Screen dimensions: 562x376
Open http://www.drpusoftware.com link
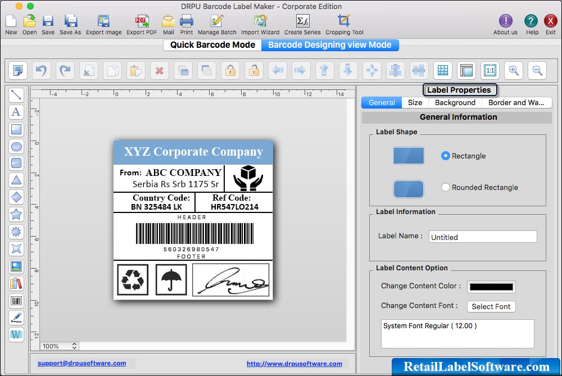coord(294,364)
